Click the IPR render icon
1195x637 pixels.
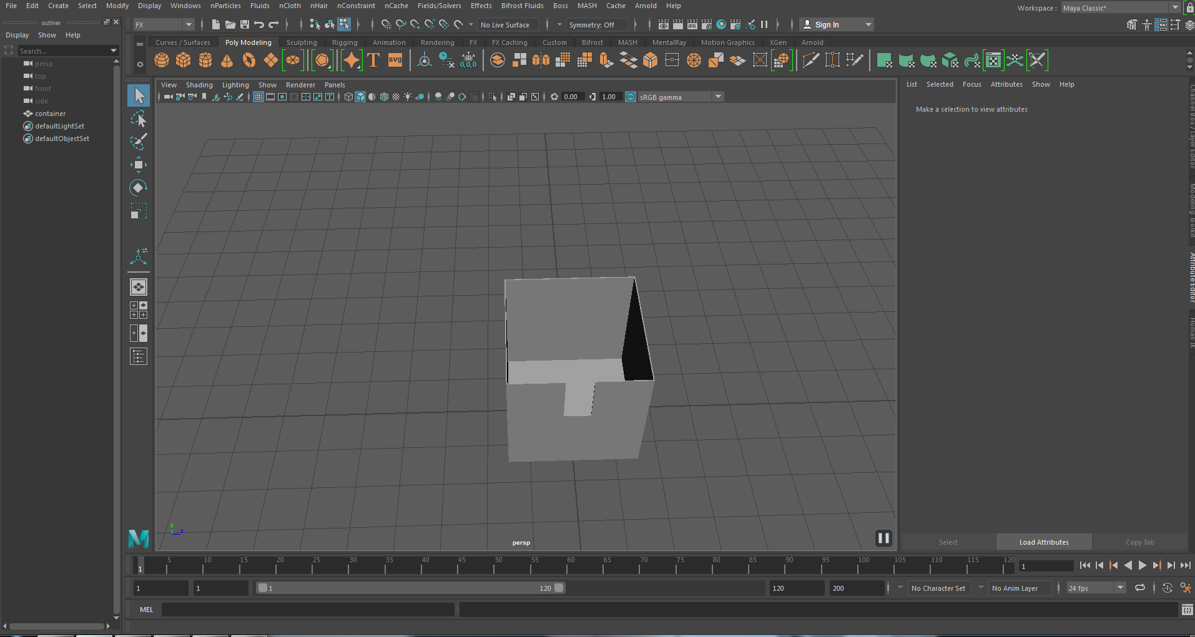click(x=692, y=24)
